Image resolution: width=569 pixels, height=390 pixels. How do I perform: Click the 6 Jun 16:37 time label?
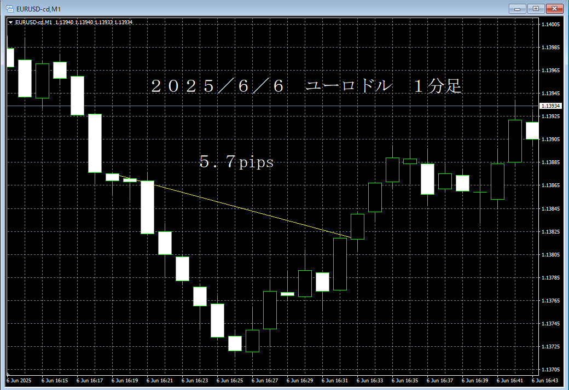(x=440, y=381)
